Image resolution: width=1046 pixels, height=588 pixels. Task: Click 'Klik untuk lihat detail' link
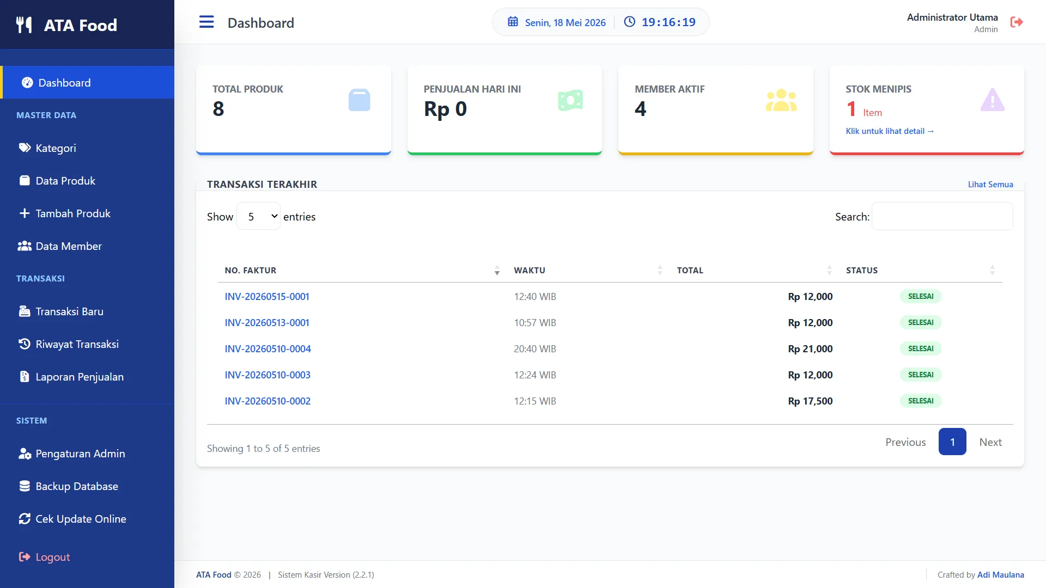[890, 131]
